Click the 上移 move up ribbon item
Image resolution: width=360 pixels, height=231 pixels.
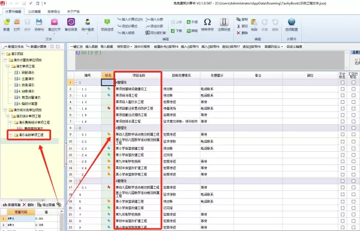pyautogui.click(x=176, y=22)
